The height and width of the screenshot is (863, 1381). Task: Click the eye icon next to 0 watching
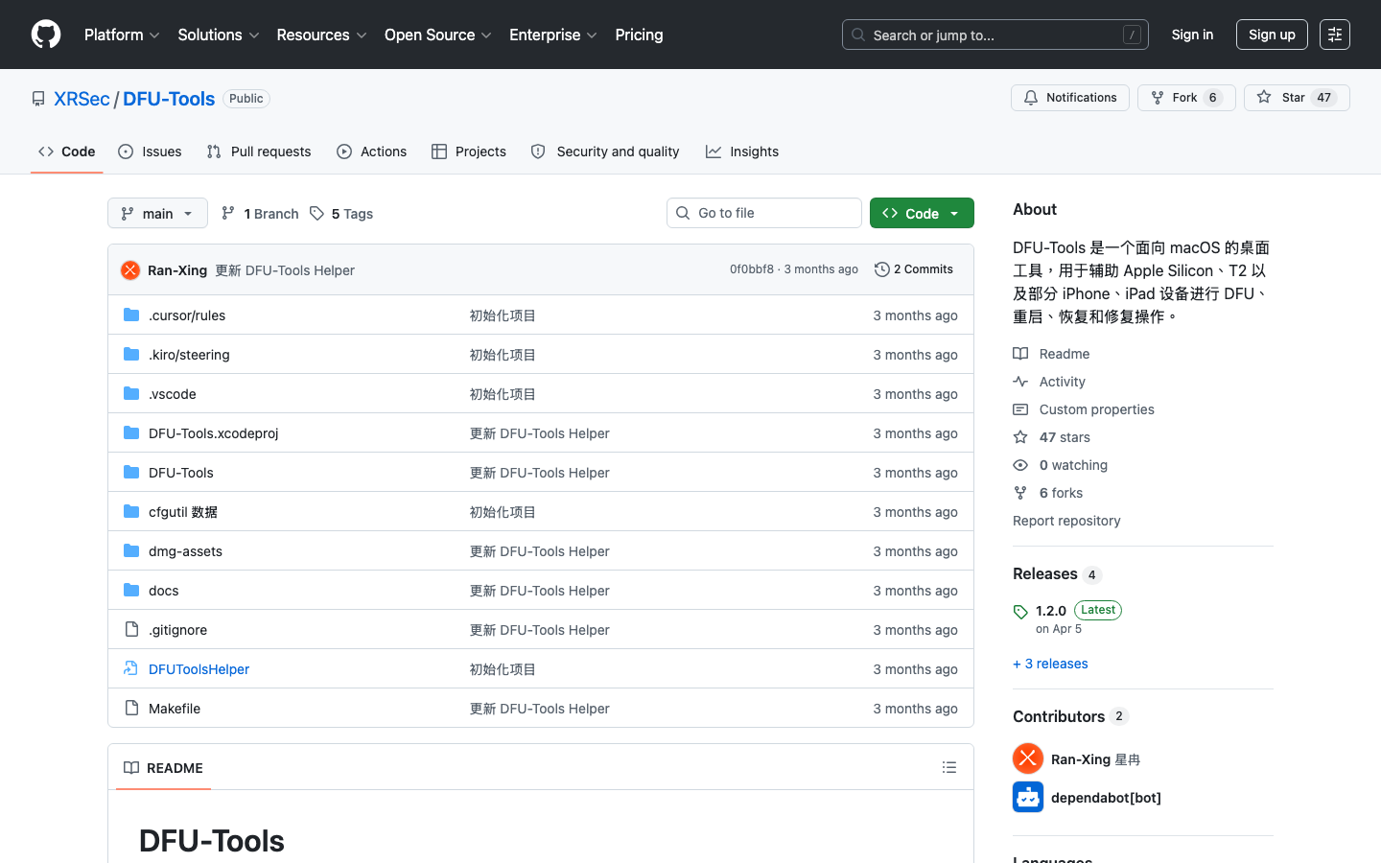1020,465
